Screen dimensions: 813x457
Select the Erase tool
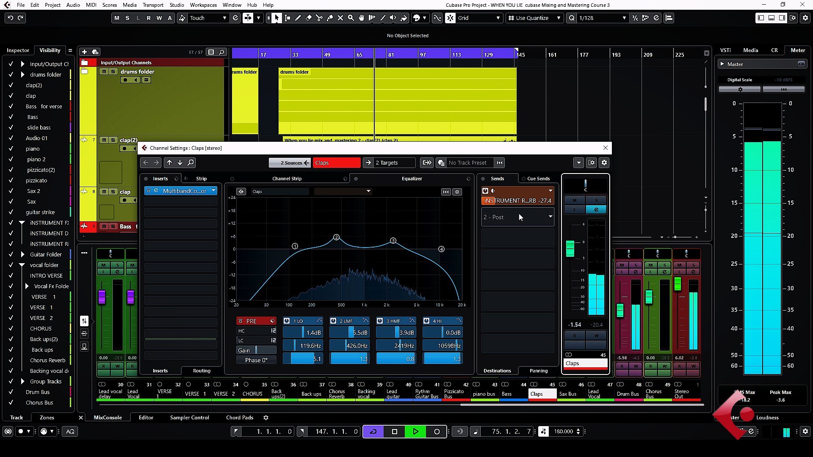pos(308,18)
